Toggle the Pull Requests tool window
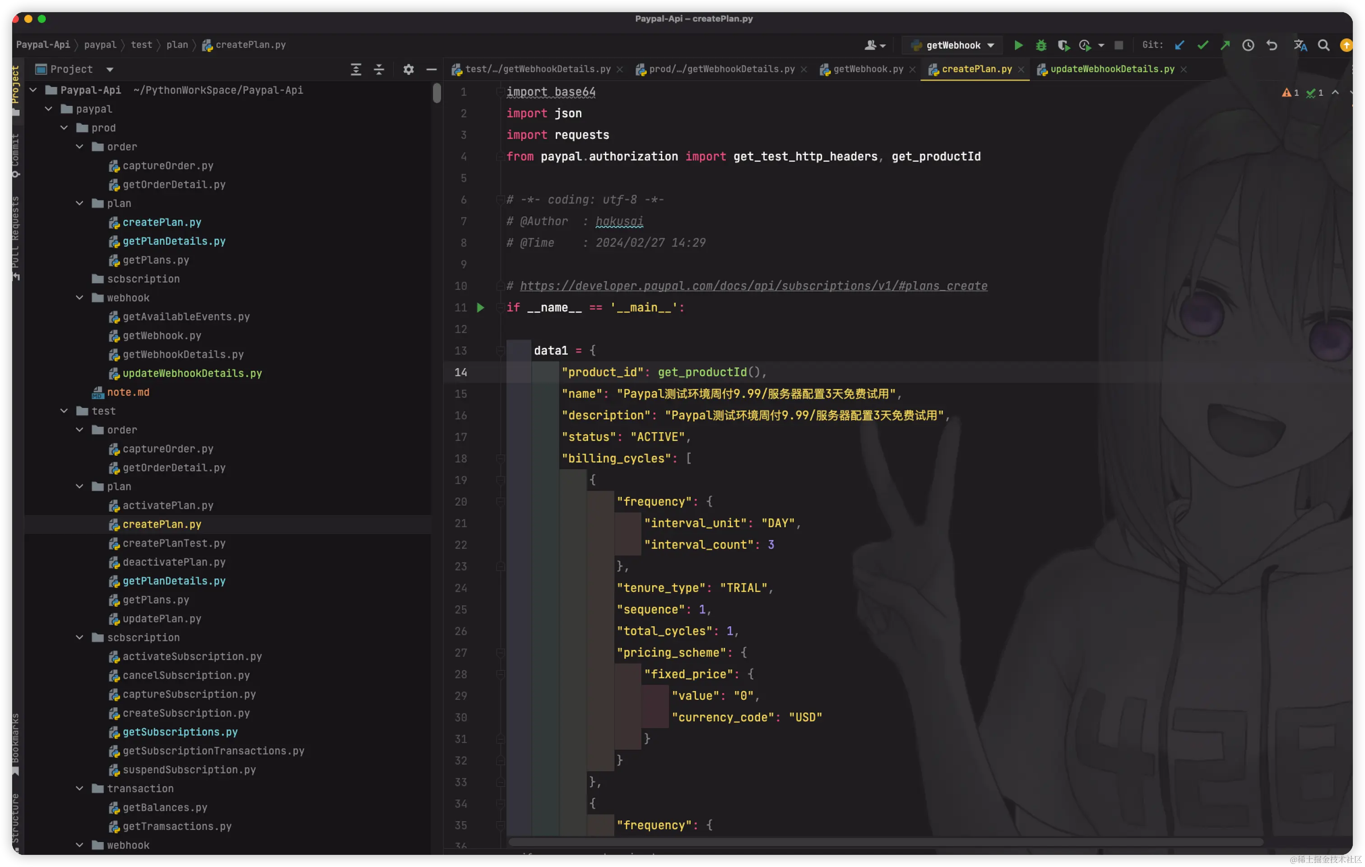 click(x=15, y=238)
